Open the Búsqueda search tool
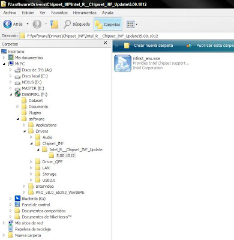The width and height of the screenshot is (234, 240). click(77, 24)
